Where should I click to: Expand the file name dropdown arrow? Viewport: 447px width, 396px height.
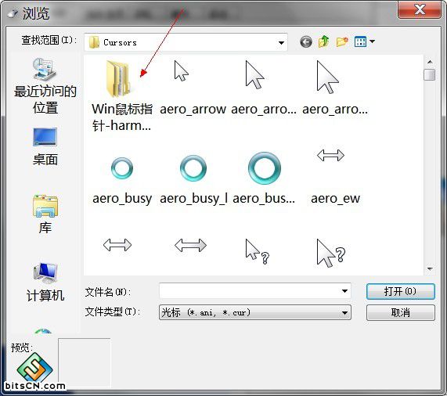pyautogui.click(x=344, y=291)
